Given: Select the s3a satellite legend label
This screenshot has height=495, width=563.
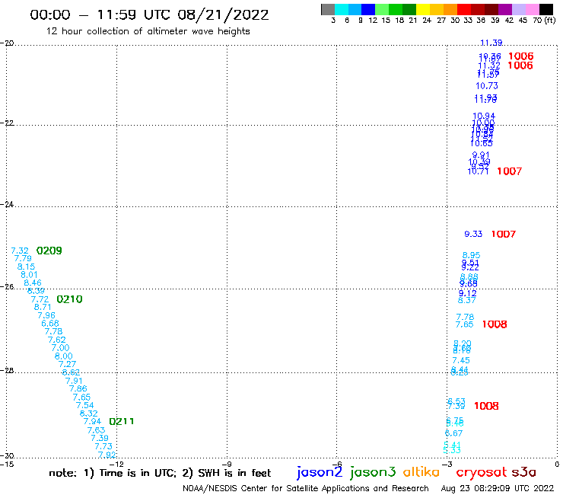Looking at the screenshot, I should point(523,472).
